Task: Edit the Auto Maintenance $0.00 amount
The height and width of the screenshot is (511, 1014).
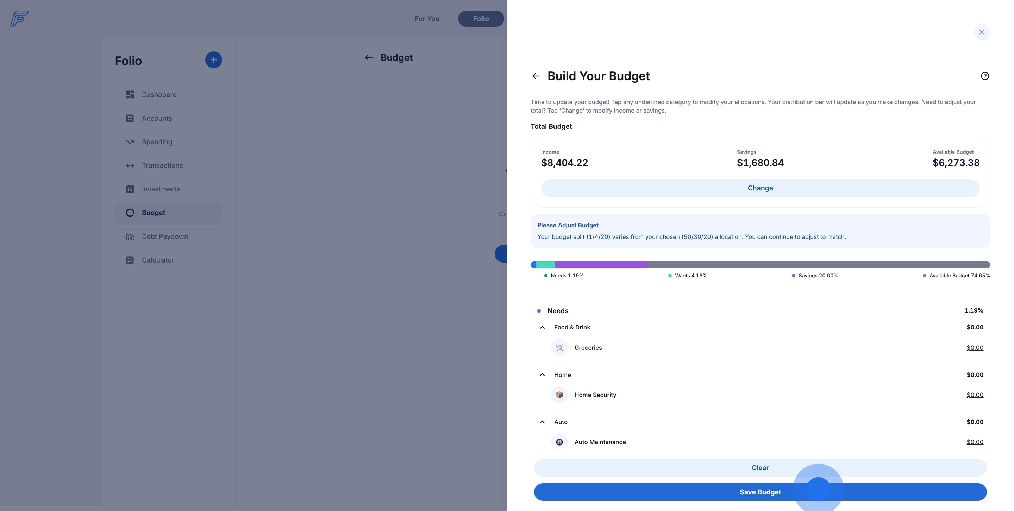Action: [x=975, y=442]
